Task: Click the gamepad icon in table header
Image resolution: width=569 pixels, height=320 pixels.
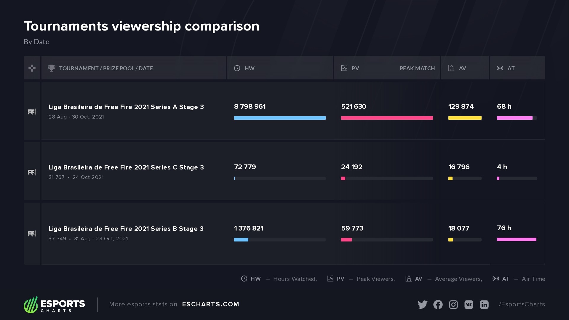Action: tap(32, 68)
